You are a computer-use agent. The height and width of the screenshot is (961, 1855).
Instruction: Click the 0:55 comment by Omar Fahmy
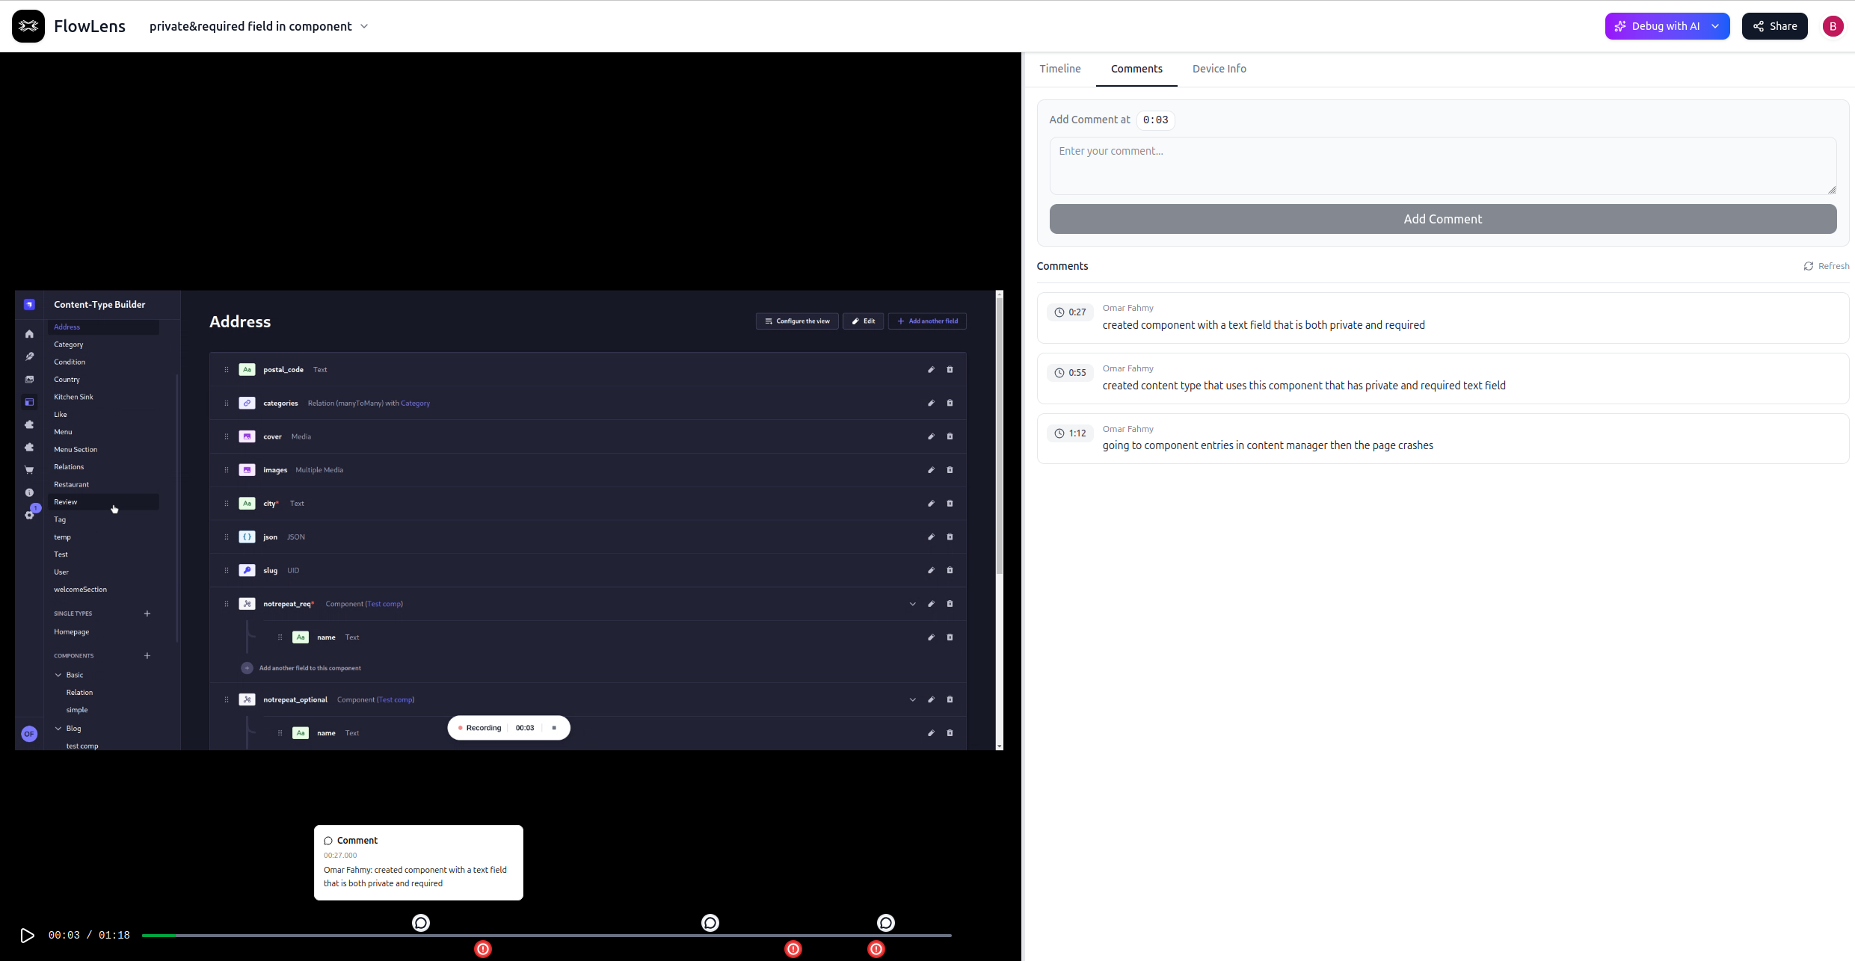1303,386
